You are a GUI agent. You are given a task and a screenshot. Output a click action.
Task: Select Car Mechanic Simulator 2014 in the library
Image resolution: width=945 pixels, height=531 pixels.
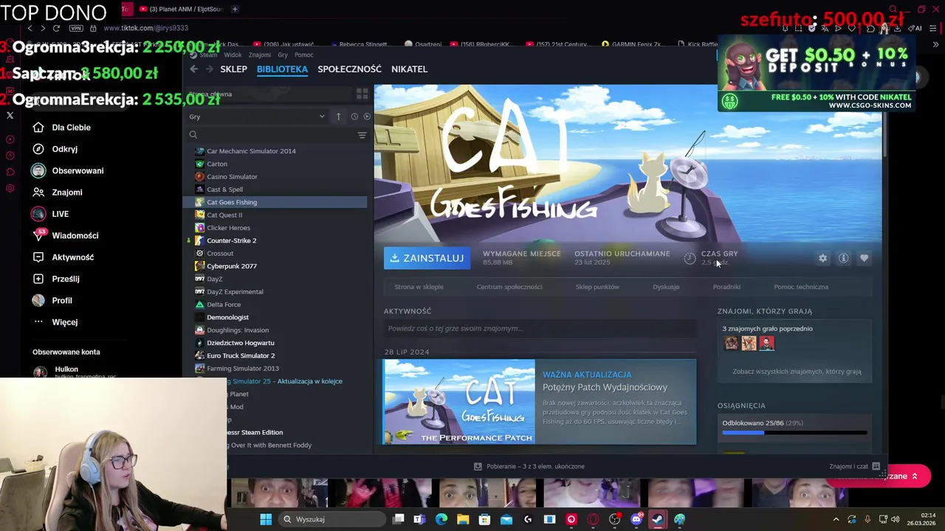251,151
